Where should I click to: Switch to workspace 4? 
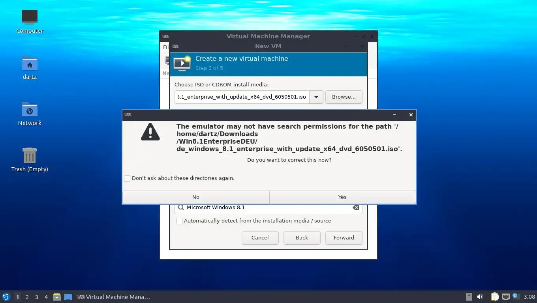[46, 297]
